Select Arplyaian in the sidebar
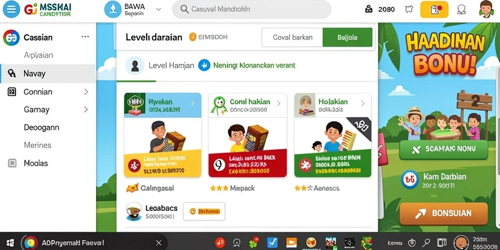500x250 pixels. coord(38,55)
